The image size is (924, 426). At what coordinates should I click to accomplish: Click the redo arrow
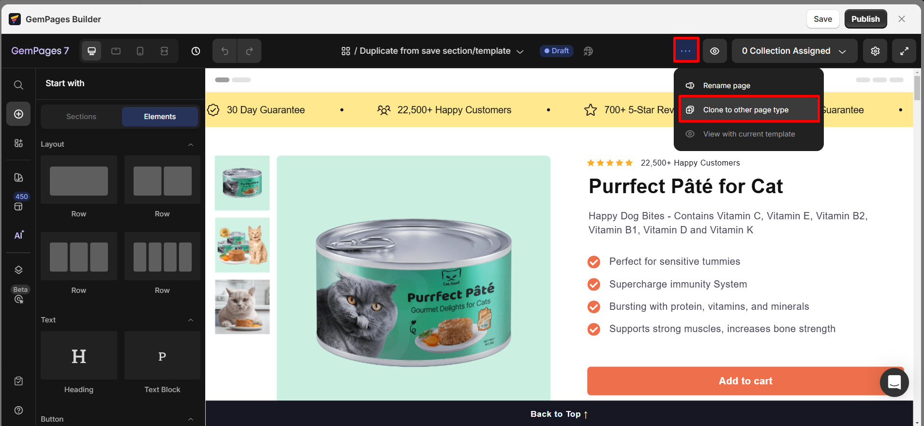click(x=249, y=51)
